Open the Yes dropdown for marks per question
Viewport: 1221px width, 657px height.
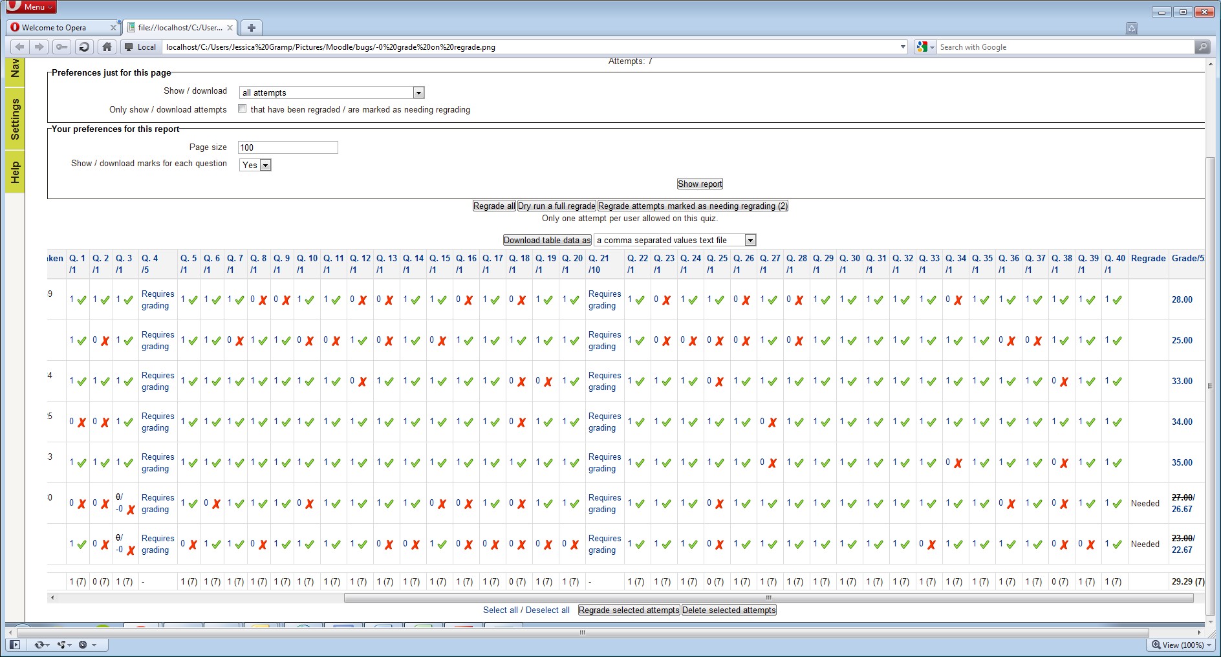click(x=255, y=165)
